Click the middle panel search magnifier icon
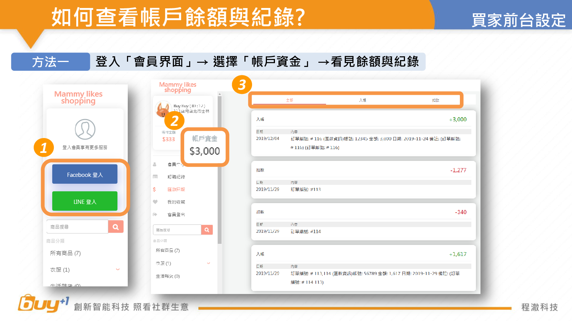 (x=207, y=230)
